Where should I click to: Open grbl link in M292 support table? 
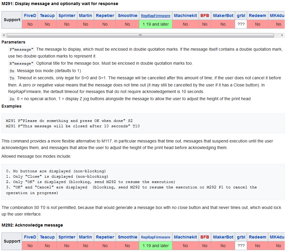tap(241, 237)
